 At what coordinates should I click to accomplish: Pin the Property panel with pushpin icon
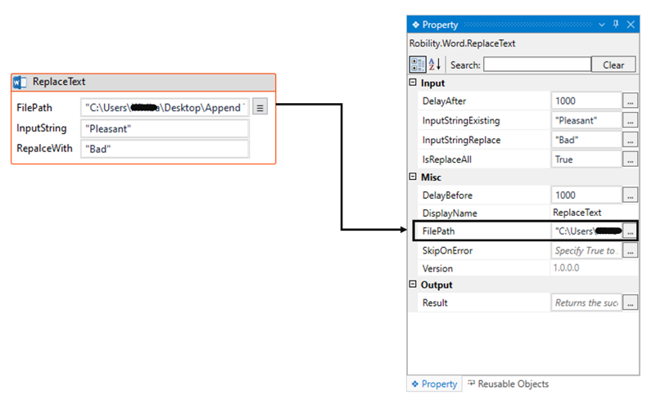616,25
